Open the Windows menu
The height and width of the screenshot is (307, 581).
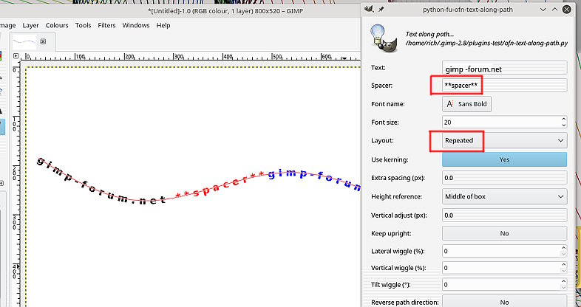pos(136,25)
